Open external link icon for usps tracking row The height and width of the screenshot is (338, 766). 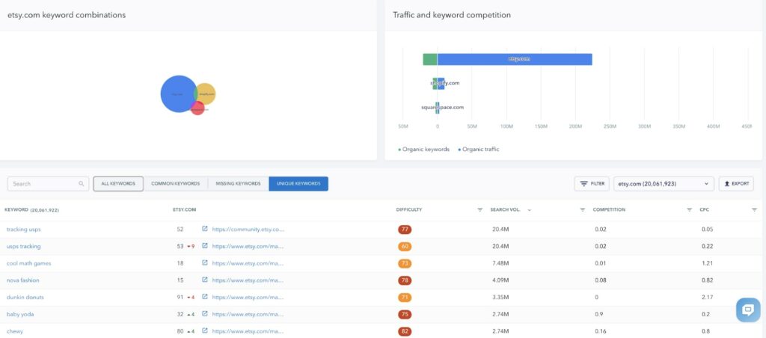coord(205,246)
